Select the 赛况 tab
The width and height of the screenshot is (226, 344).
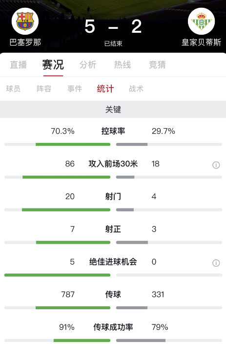coord(53,65)
